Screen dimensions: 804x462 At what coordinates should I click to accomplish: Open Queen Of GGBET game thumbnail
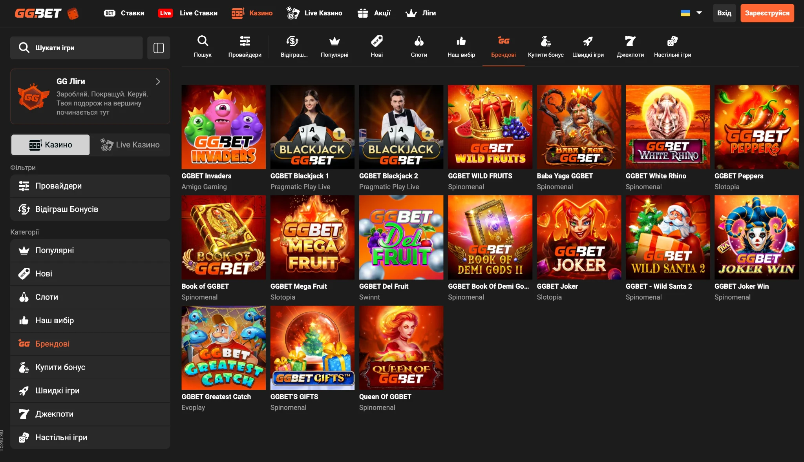401,348
